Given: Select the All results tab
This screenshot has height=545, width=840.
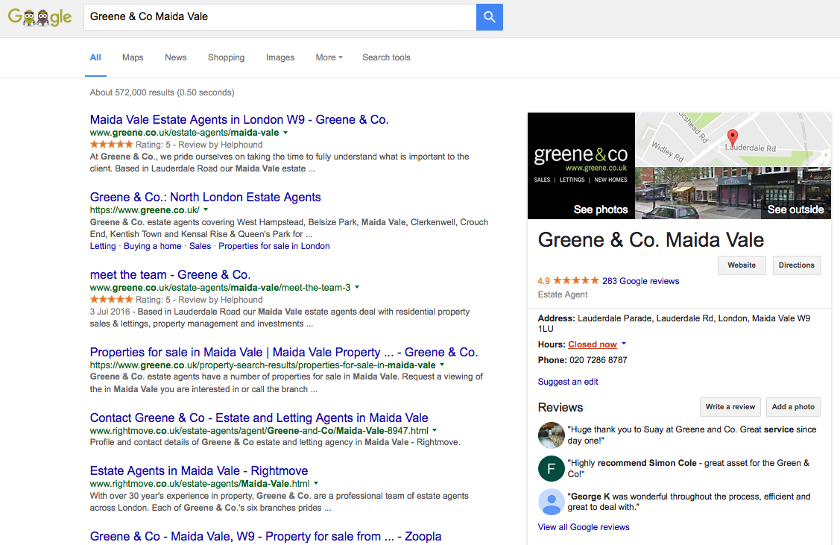Looking at the screenshot, I should (x=95, y=57).
